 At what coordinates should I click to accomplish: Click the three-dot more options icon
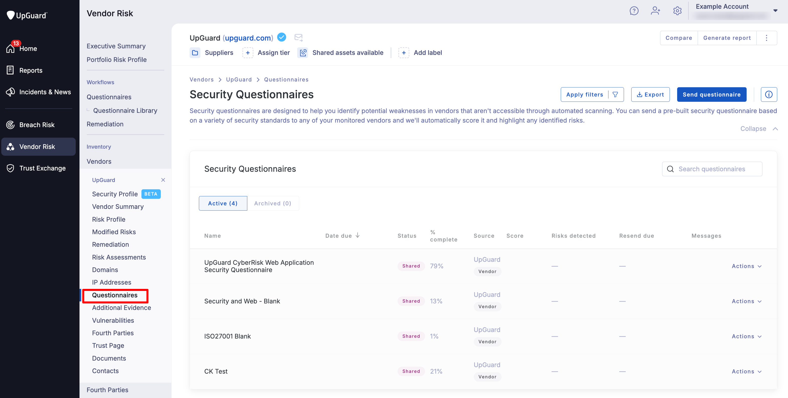pyautogui.click(x=767, y=38)
